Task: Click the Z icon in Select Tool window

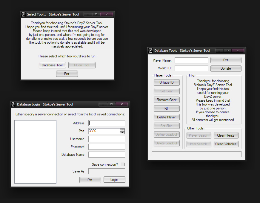Action: pyautogui.click(x=23, y=14)
